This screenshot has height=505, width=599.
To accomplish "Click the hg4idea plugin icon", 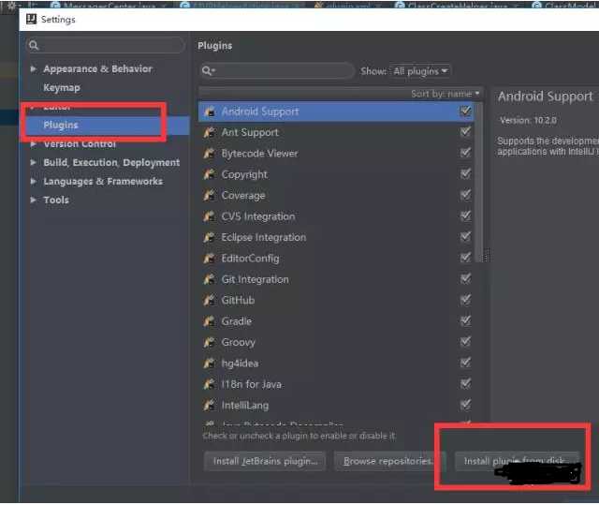I will pos(210,364).
